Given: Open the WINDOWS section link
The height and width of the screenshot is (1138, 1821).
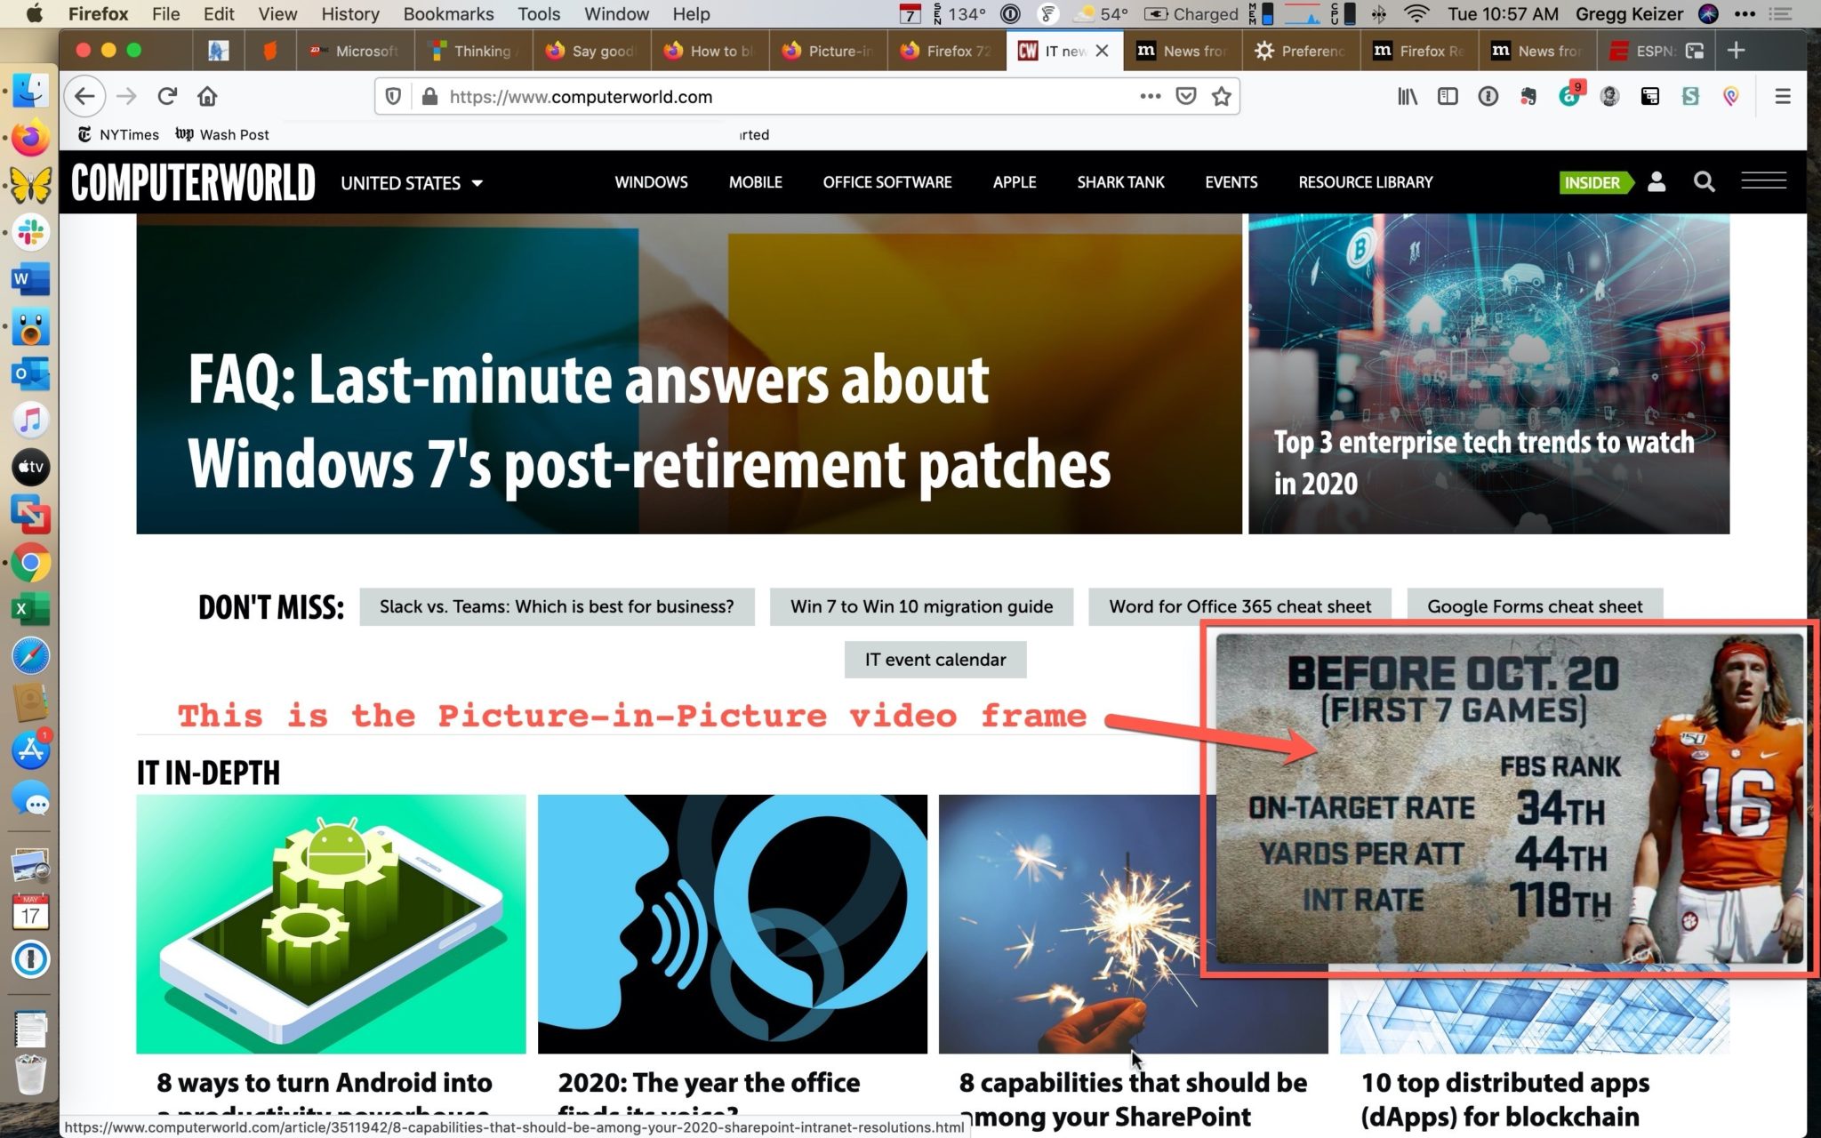Looking at the screenshot, I should pyautogui.click(x=651, y=182).
